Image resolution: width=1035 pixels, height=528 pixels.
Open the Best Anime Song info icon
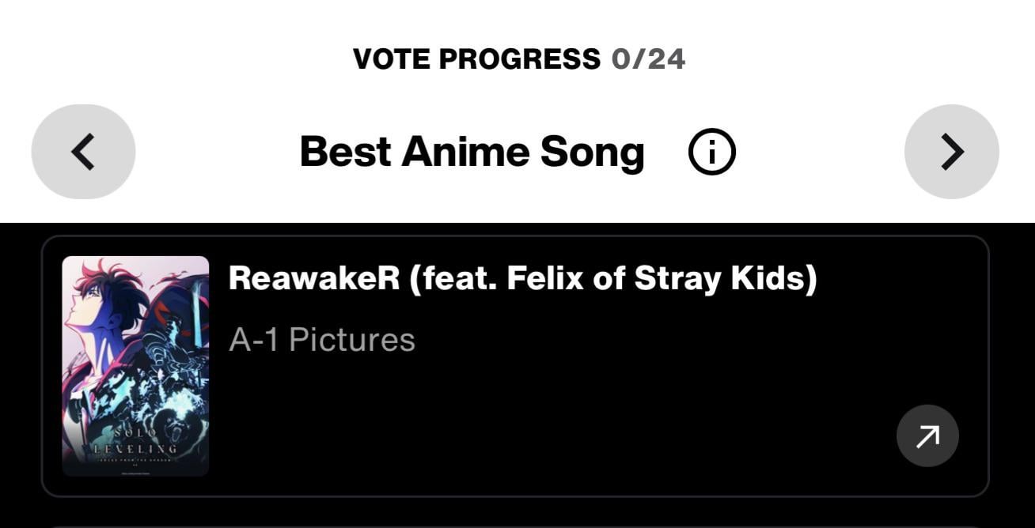(x=711, y=153)
